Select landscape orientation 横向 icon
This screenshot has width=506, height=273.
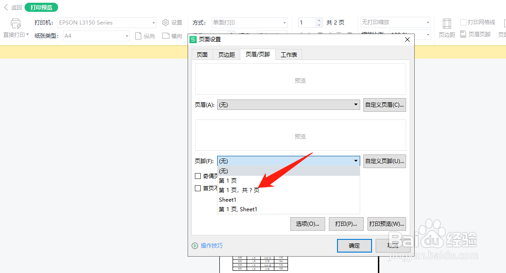[166, 35]
